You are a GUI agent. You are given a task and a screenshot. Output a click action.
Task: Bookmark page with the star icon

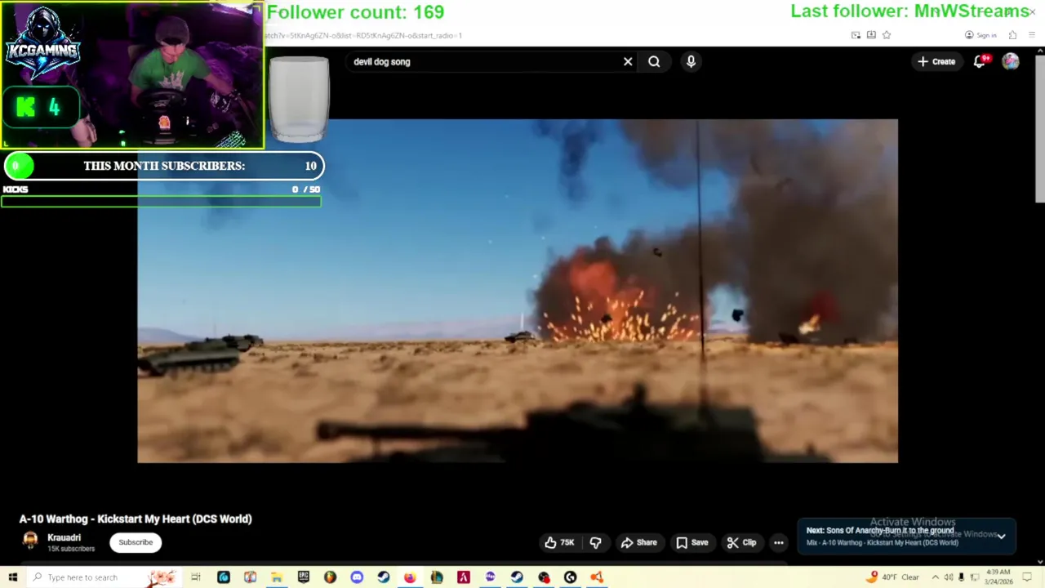click(x=887, y=35)
